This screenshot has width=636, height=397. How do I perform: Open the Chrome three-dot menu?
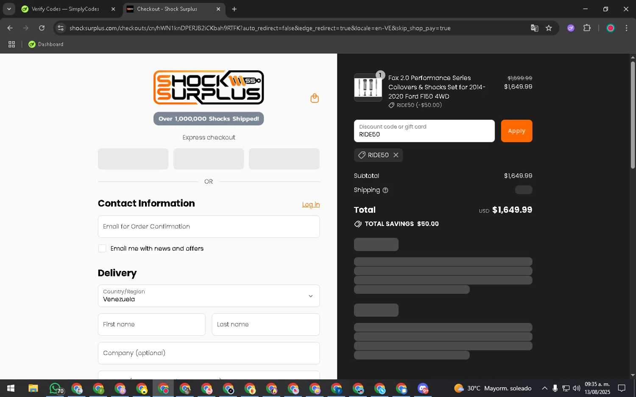626,28
